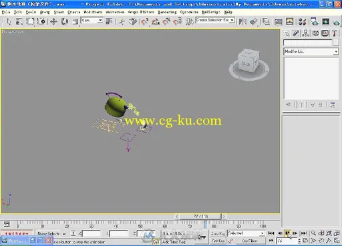Toggle Window/Crossing selection mode
Viewport: 342px width, 246px height.
click(41, 21)
